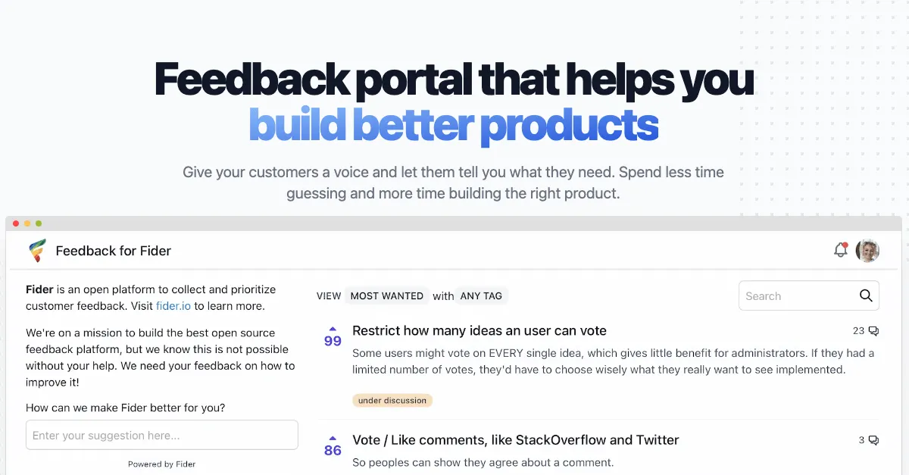
Task: Upvote the Vote / Like comments post
Action: (333, 439)
